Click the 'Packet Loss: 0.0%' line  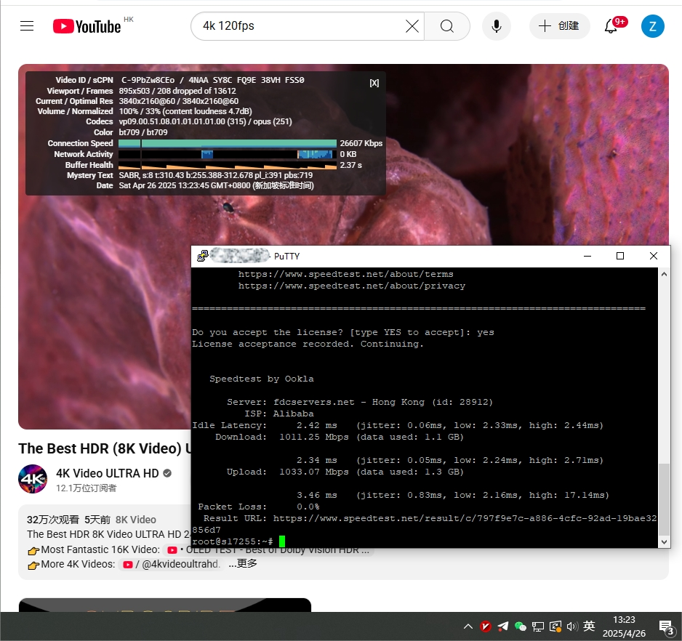pos(259,507)
